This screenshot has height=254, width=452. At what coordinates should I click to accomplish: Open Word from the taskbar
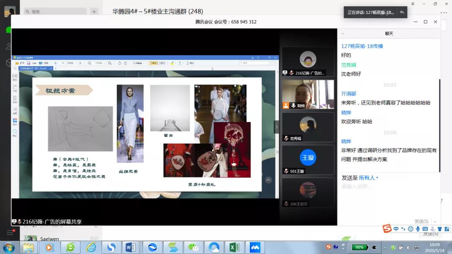[x=131, y=247]
